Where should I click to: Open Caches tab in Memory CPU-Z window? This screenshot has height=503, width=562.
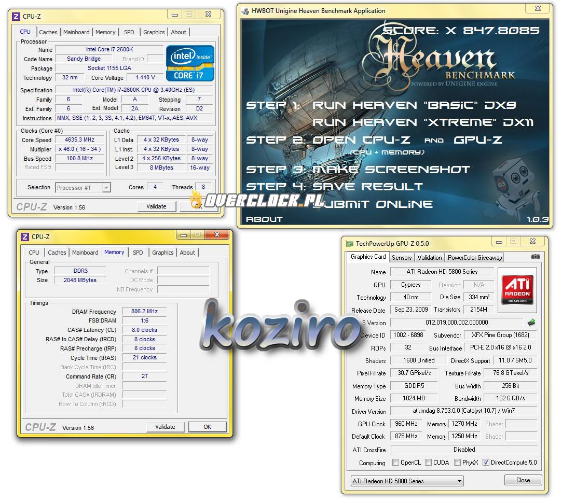57,253
